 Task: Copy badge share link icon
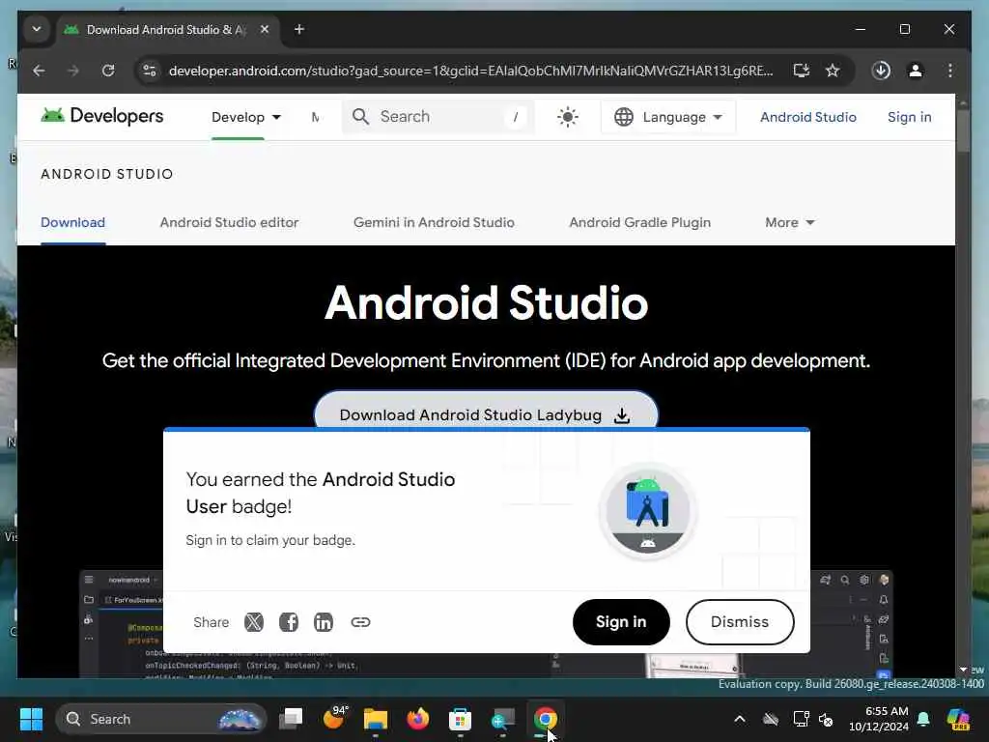[x=360, y=622]
